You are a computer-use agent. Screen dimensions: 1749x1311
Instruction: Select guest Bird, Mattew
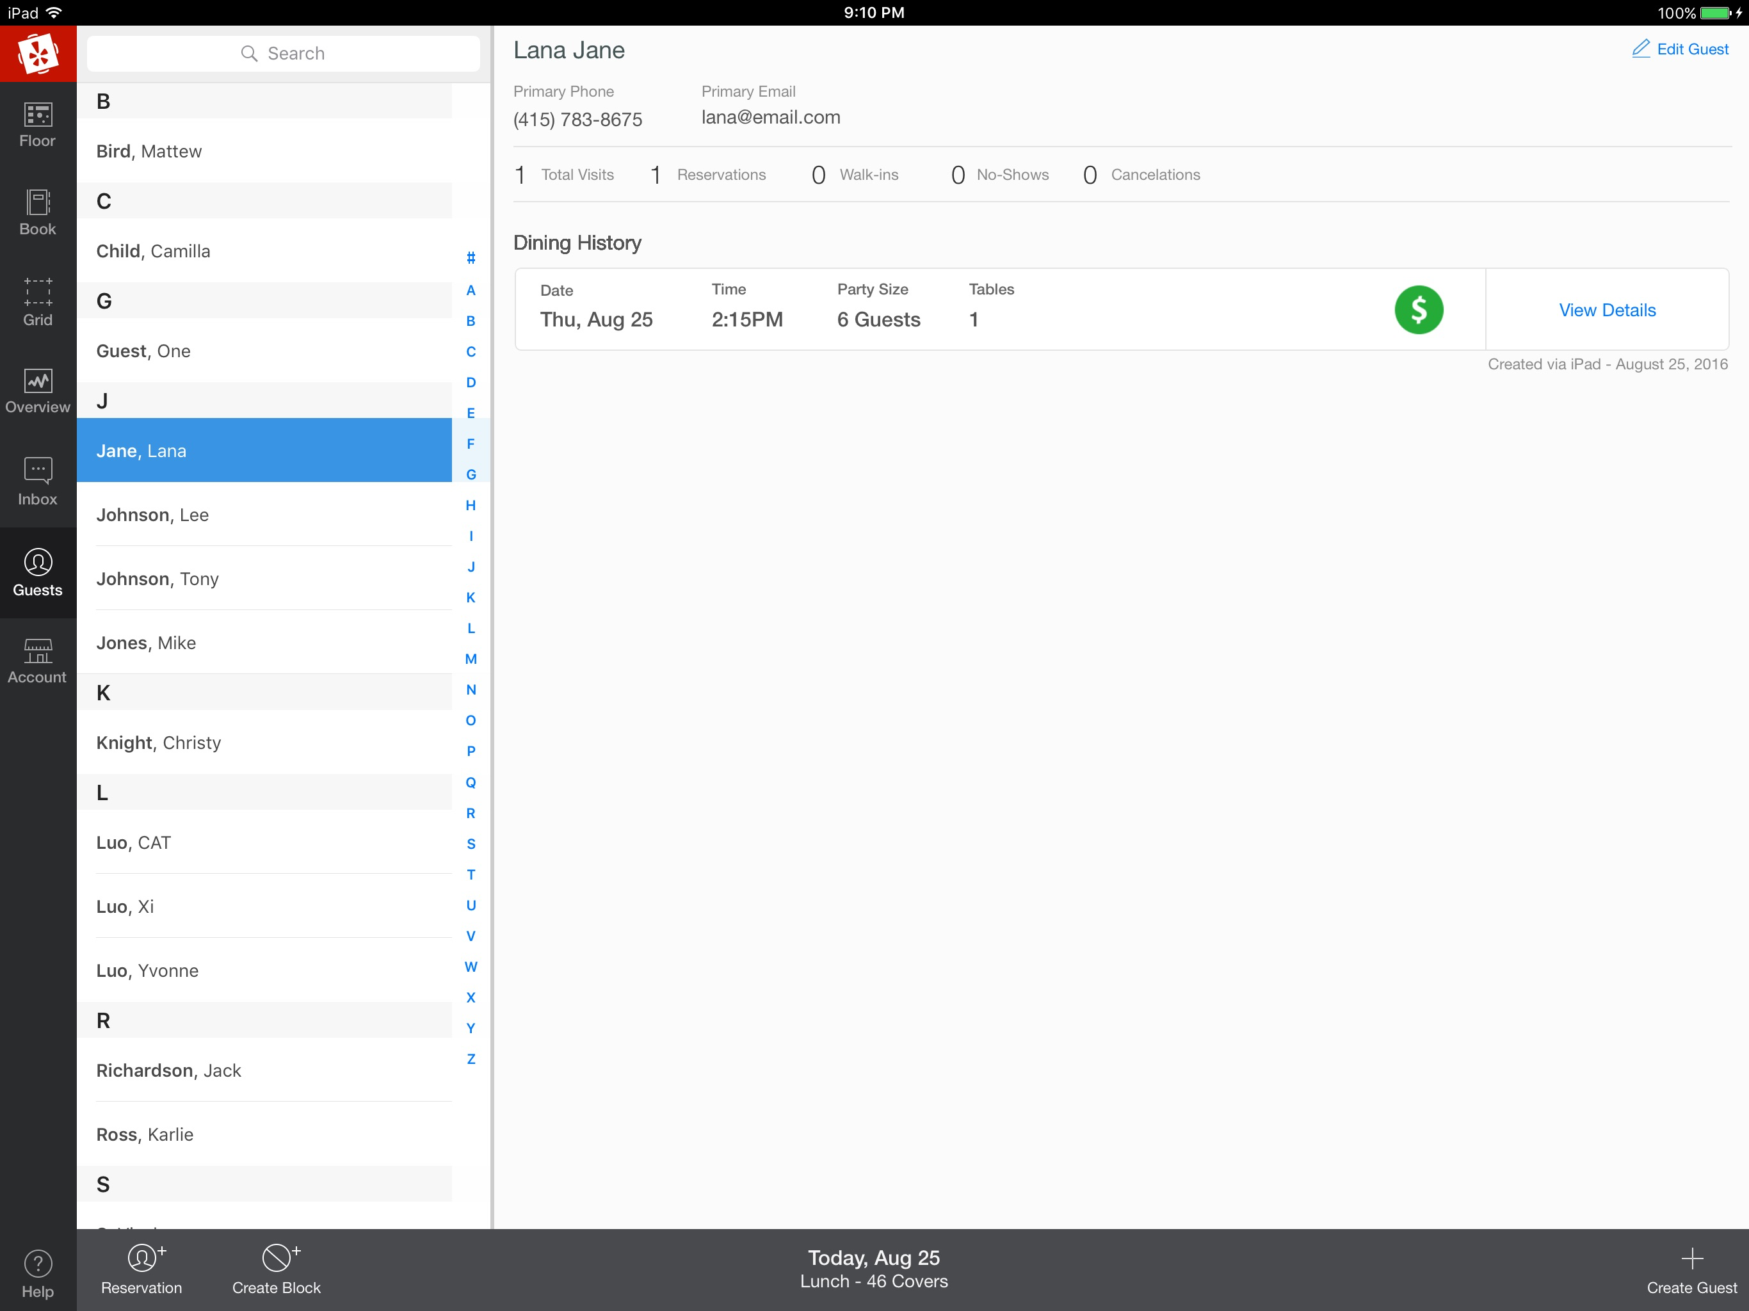tap(264, 151)
